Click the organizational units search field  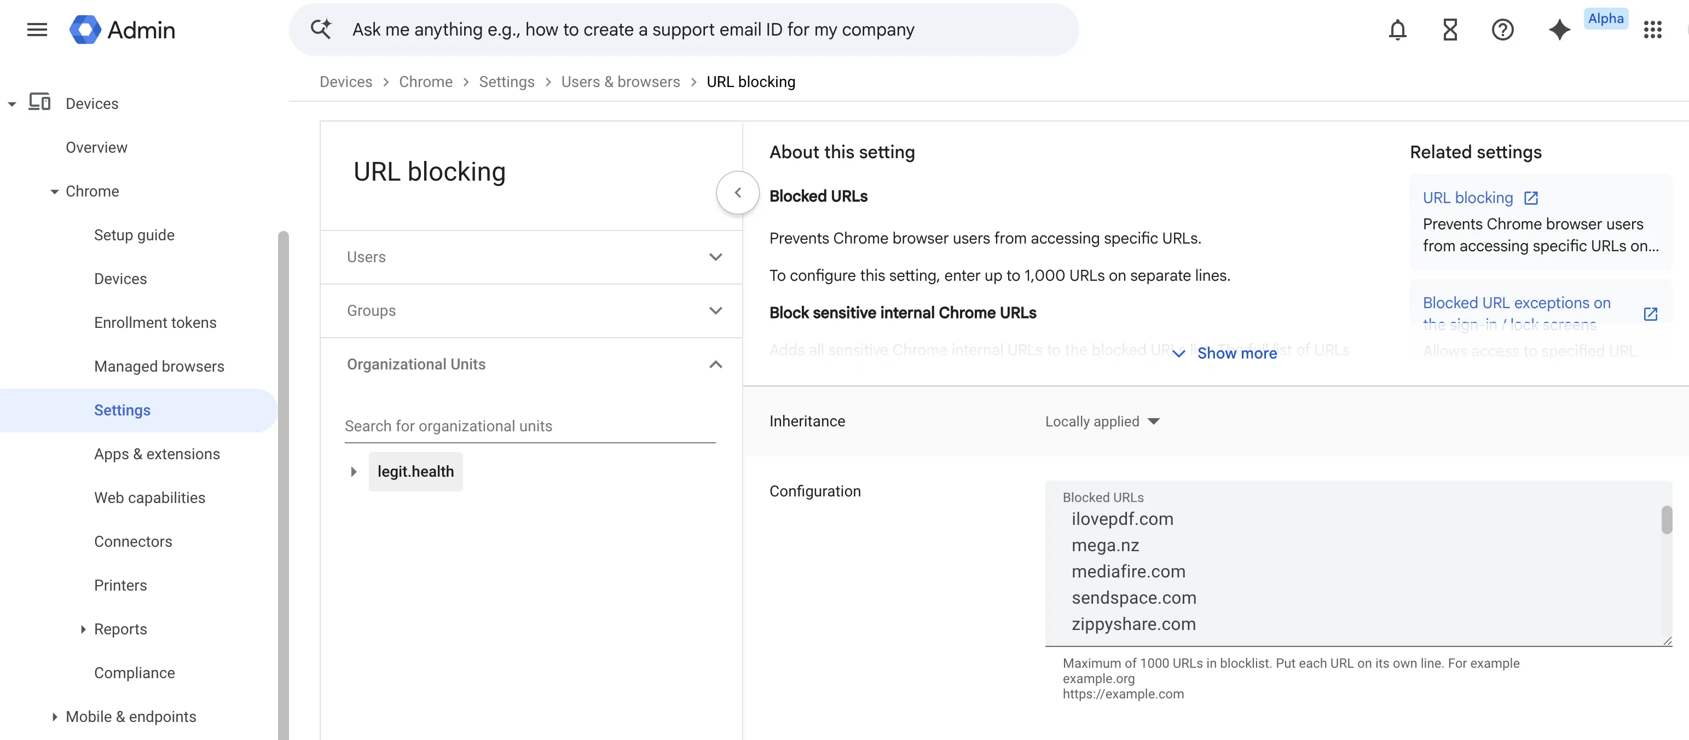pyautogui.click(x=530, y=425)
